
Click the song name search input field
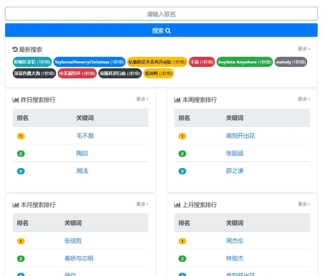click(161, 13)
